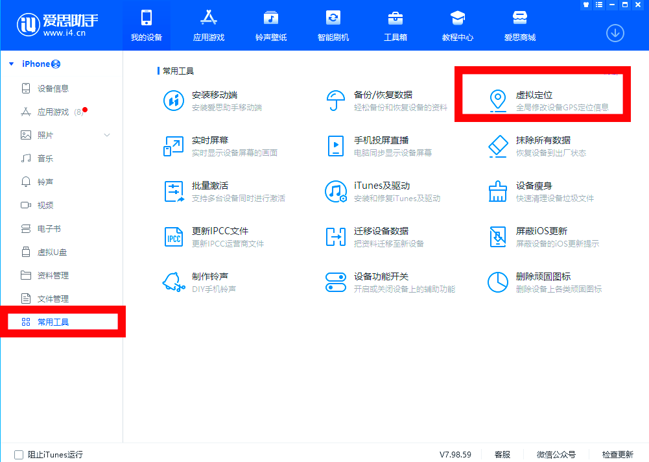Viewport: 649px width, 462px height.
Task: Open the 客服 customer service link
Action: tap(502, 454)
